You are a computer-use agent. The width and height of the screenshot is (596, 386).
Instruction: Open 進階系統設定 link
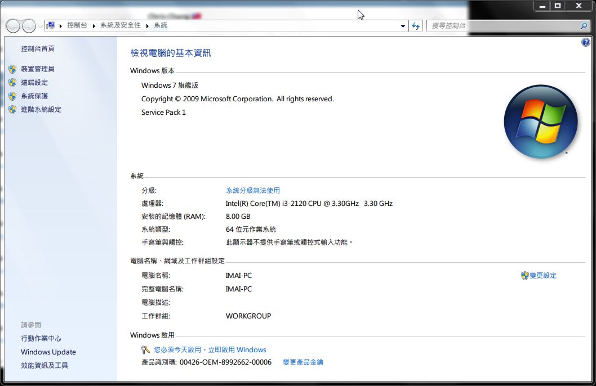pyautogui.click(x=41, y=109)
